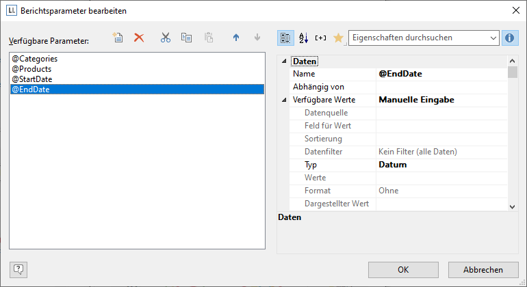Click the copy parameter icon
527x287 pixels.
pyautogui.click(x=186, y=38)
